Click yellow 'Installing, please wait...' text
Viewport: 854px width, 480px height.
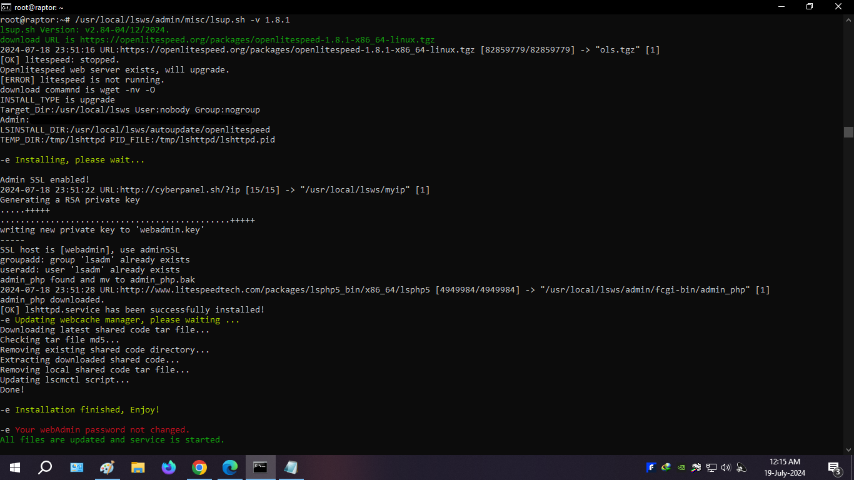pyautogui.click(x=80, y=160)
